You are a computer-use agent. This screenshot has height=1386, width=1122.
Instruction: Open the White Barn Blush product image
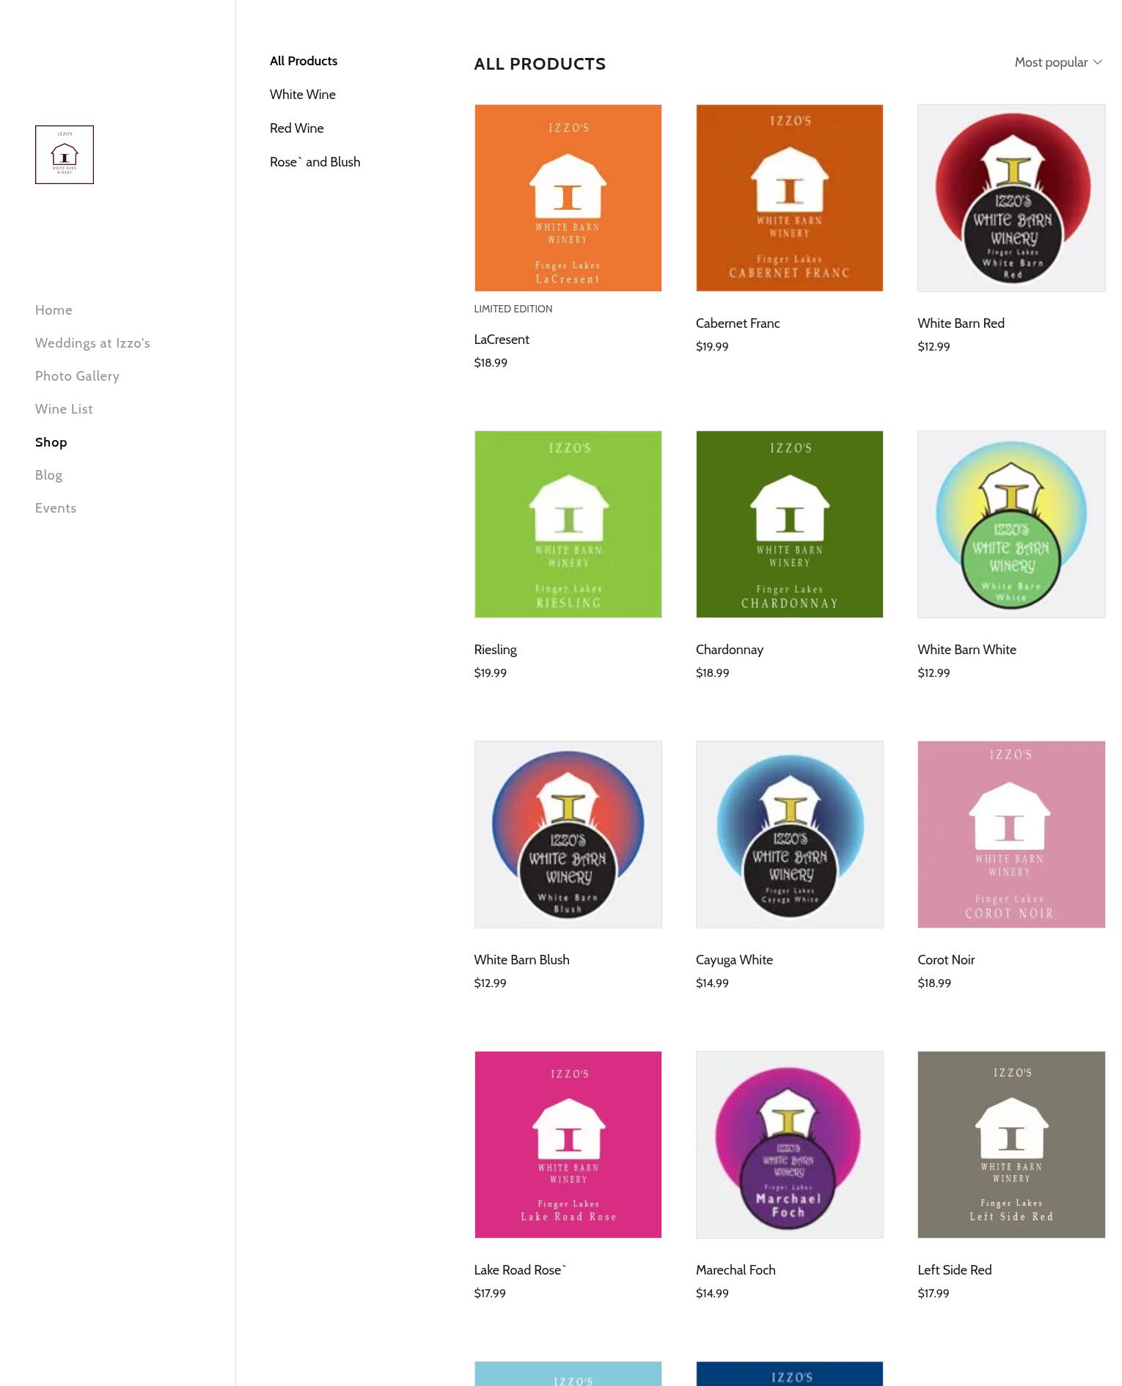point(568,835)
